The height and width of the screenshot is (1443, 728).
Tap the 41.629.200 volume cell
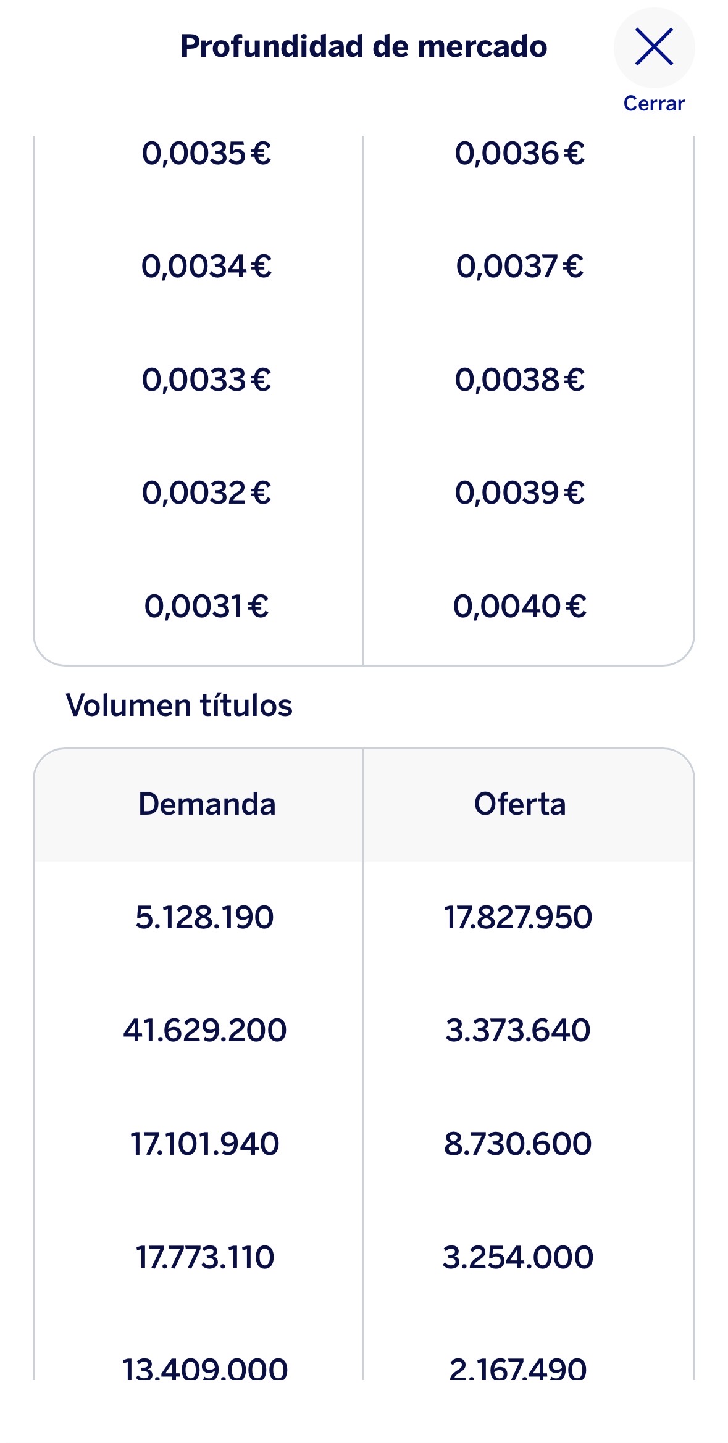click(x=204, y=1030)
